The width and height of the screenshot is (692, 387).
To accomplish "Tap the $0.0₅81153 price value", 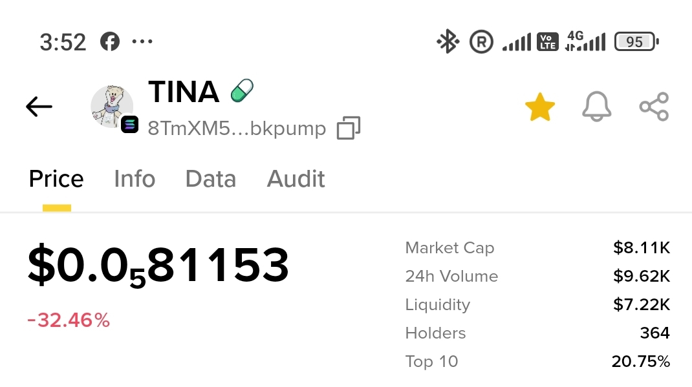I will (x=158, y=266).
